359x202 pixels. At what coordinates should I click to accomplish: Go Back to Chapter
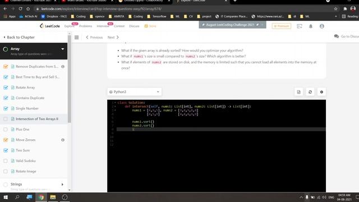click(19, 37)
